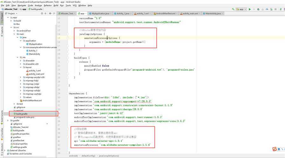Open the Refactor menu
285x158 pixels.
[48, 5]
